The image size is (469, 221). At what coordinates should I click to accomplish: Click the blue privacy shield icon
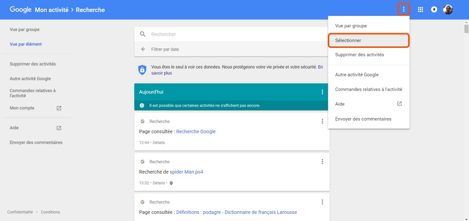click(x=142, y=70)
